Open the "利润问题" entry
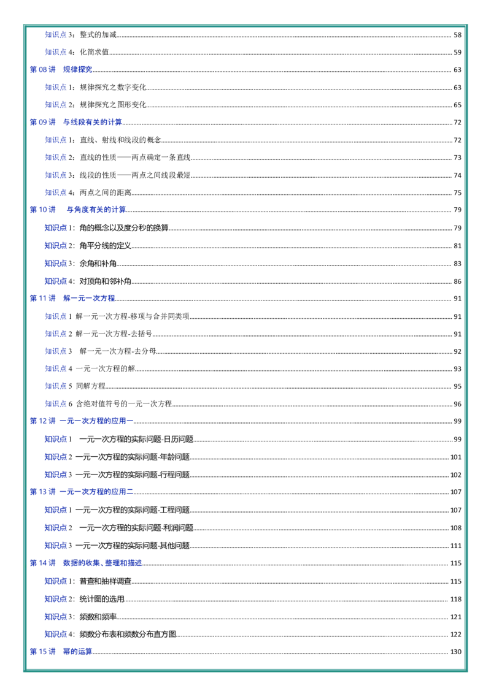 pos(253,528)
